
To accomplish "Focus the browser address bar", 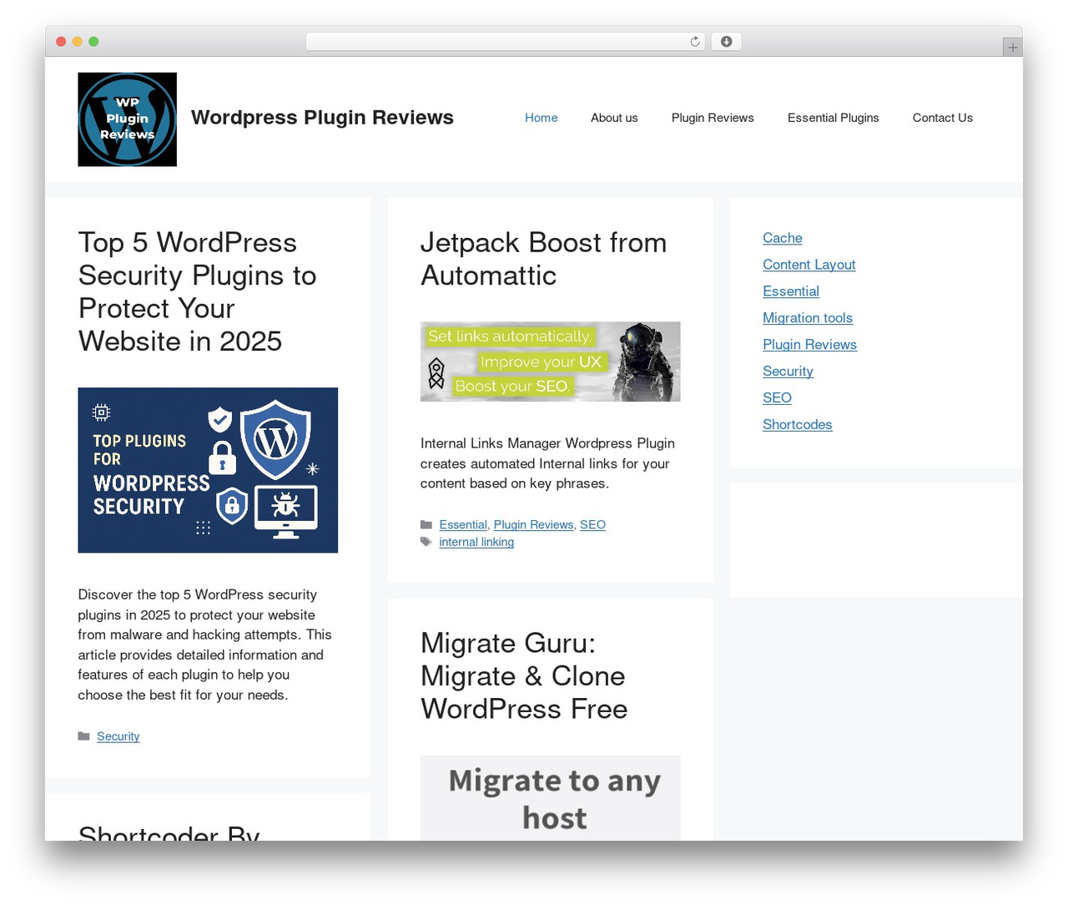I will click(x=506, y=42).
